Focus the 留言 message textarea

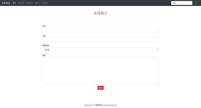point(100,71)
